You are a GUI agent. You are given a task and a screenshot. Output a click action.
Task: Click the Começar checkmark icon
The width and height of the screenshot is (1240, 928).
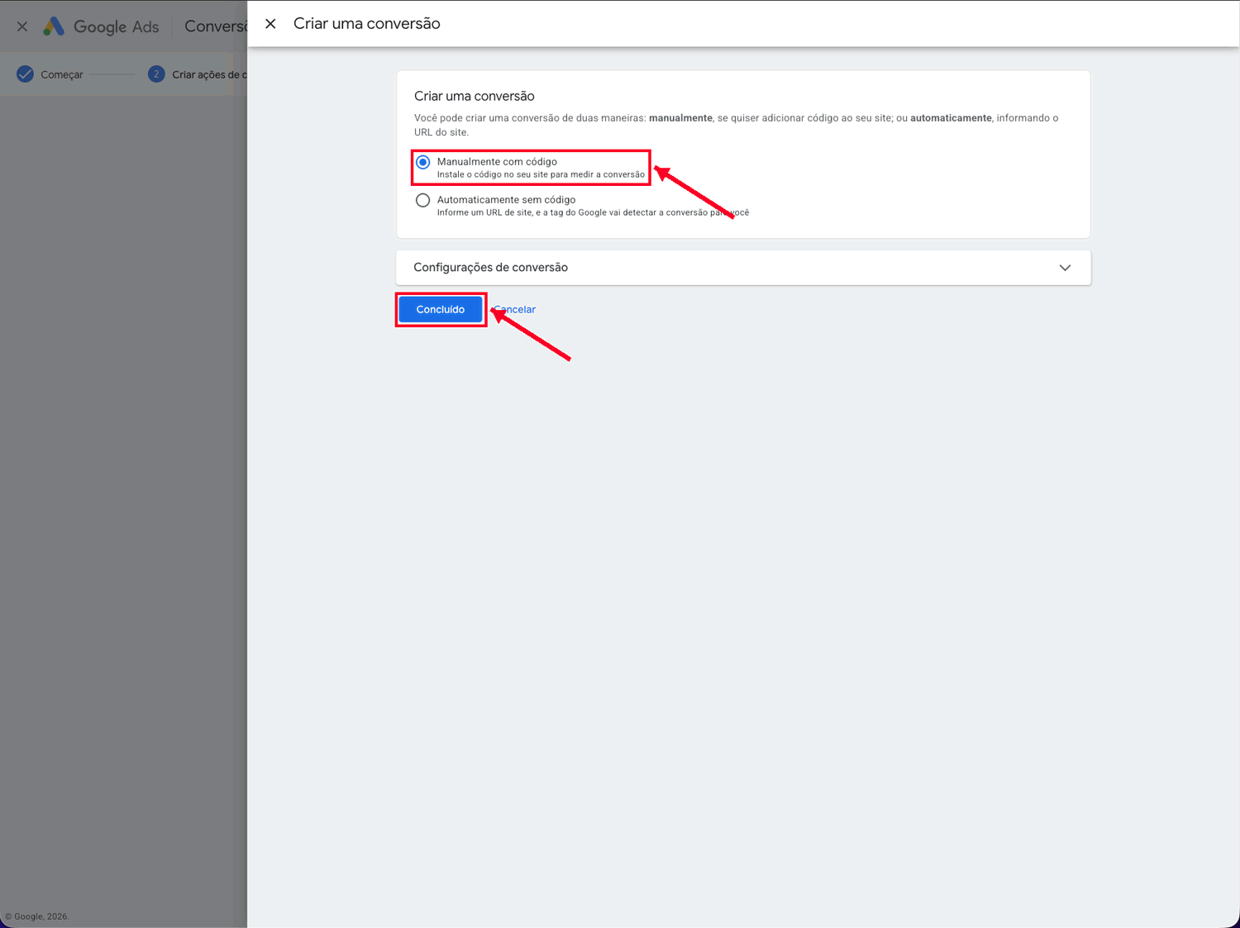26,74
